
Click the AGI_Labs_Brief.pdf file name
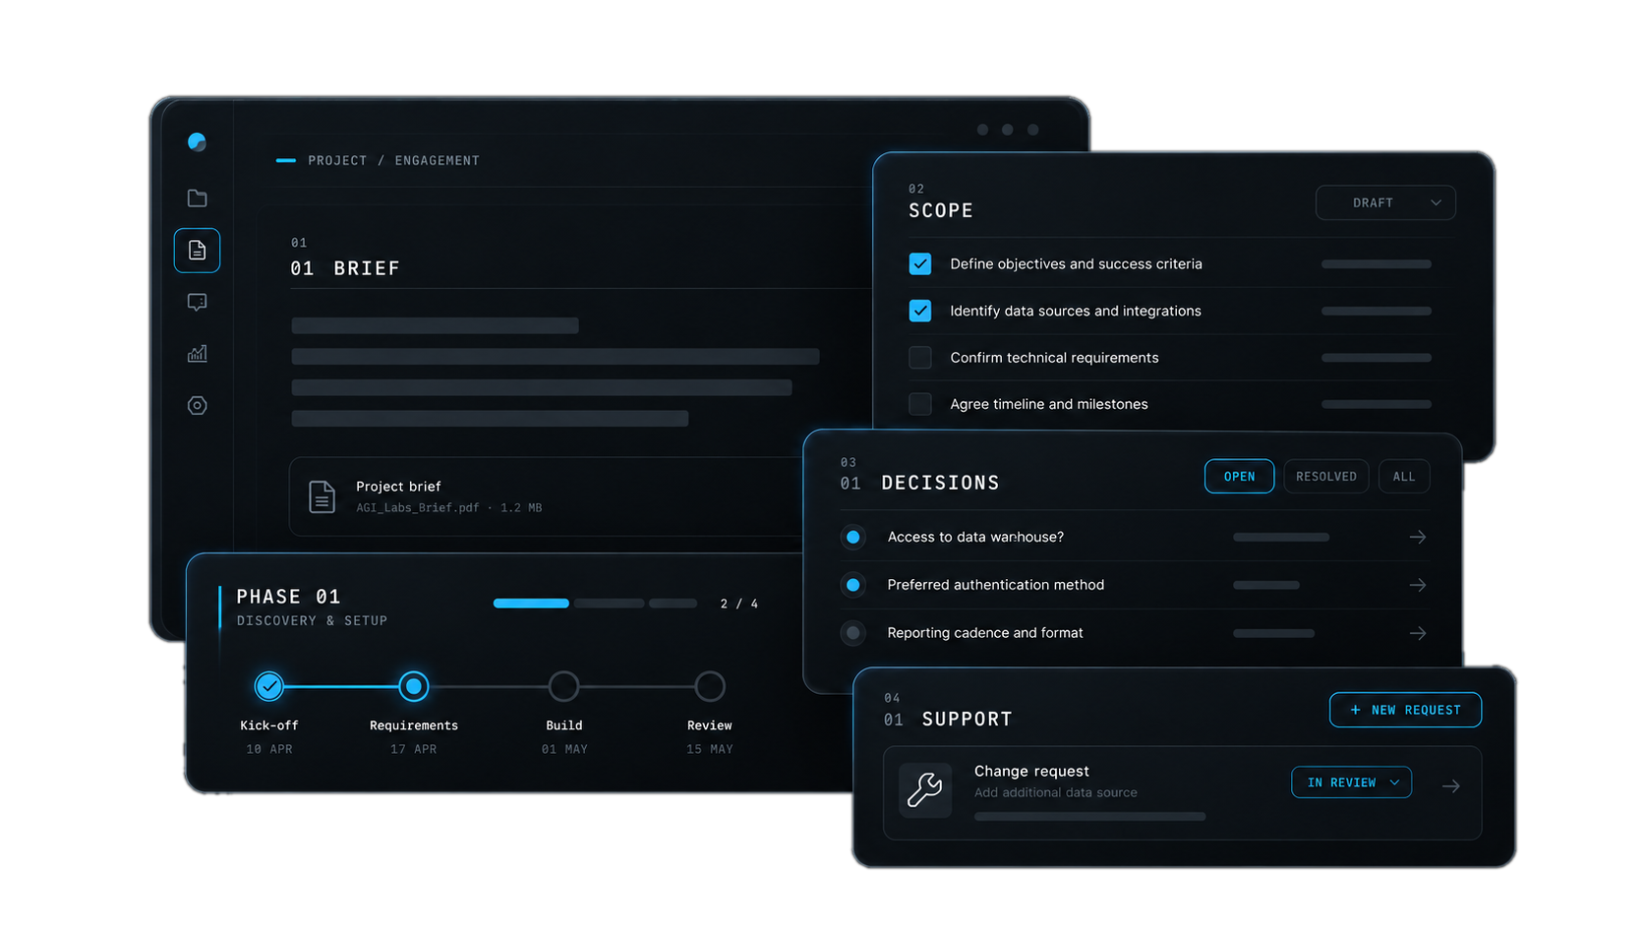[417, 508]
